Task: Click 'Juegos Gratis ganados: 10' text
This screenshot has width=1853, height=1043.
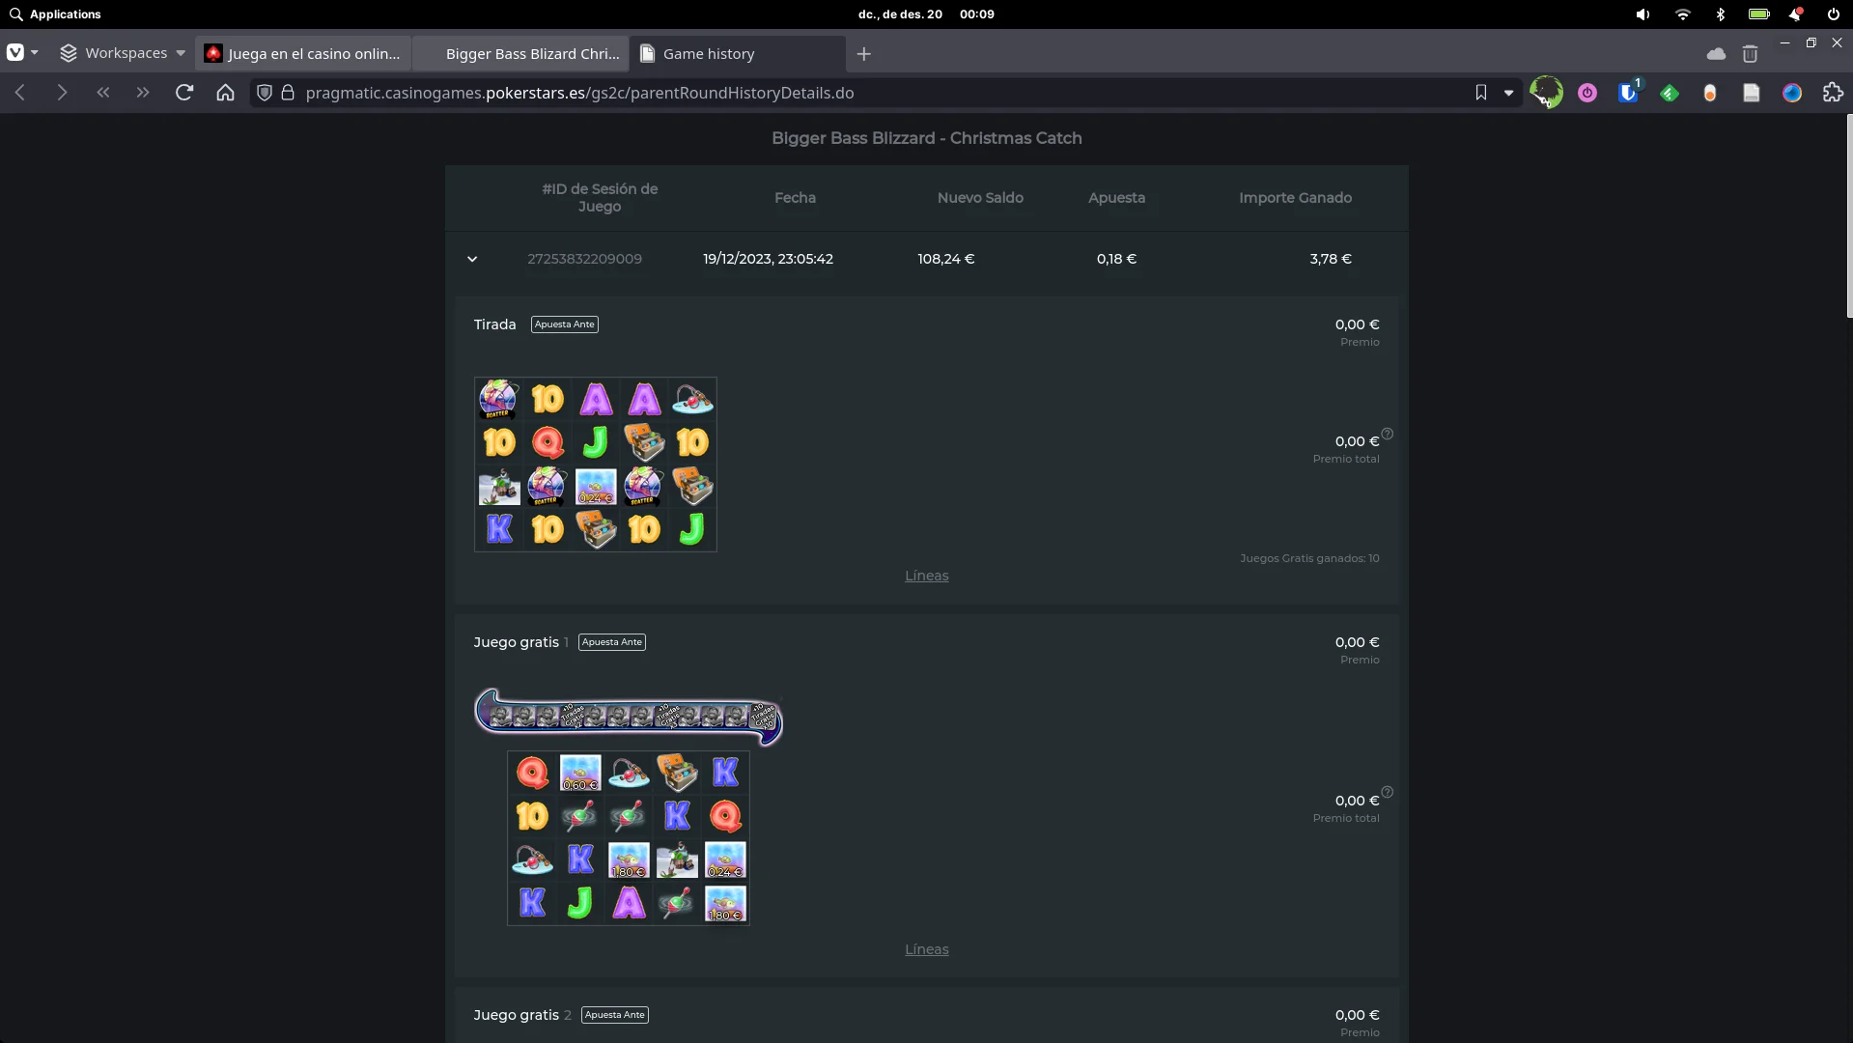Action: tap(1309, 558)
